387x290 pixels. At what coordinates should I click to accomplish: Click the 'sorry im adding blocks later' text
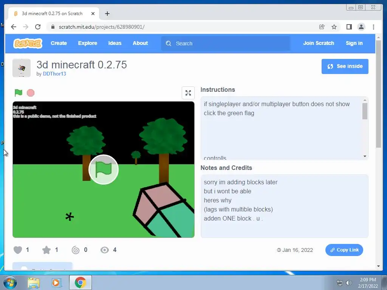click(241, 182)
